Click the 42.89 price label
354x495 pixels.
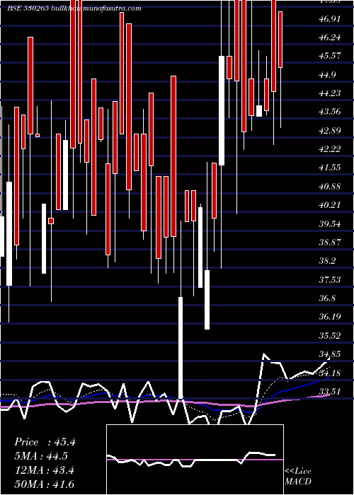click(x=330, y=130)
